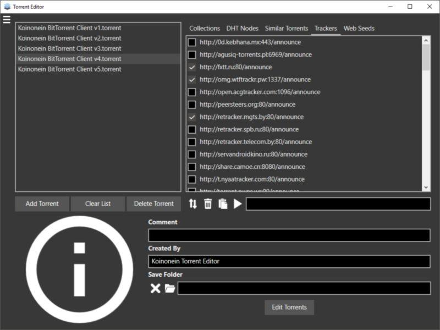The height and width of the screenshot is (330, 440).
Task: Click the Clear List button
Action: click(x=98, y=204)
